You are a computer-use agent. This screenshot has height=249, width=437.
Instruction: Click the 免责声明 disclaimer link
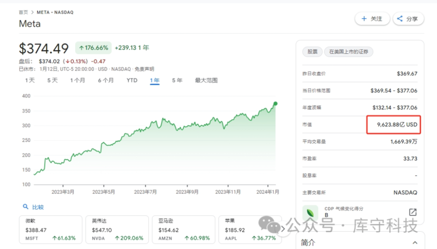(144, 69)
